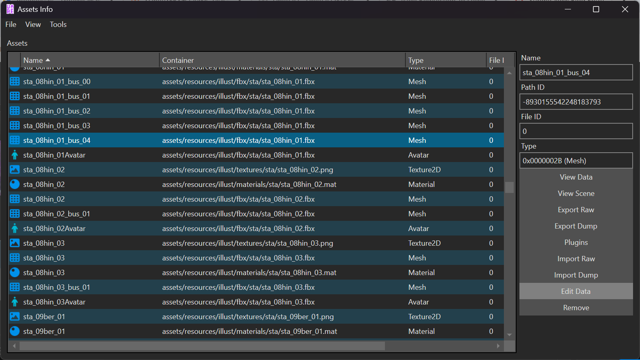The width and height of the screenshot is (640, 360).
Task: Open the Tools menu
Action: (58, 24)
